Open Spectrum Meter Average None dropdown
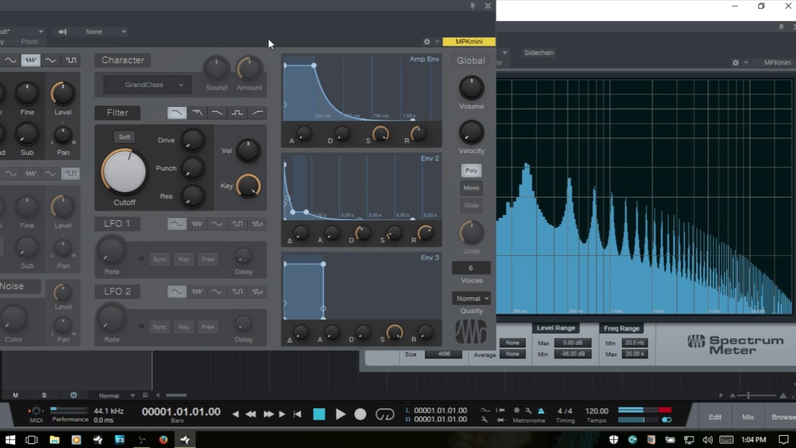Image resolution: width=796 pixels, height=448 pixels. [513, 354]
